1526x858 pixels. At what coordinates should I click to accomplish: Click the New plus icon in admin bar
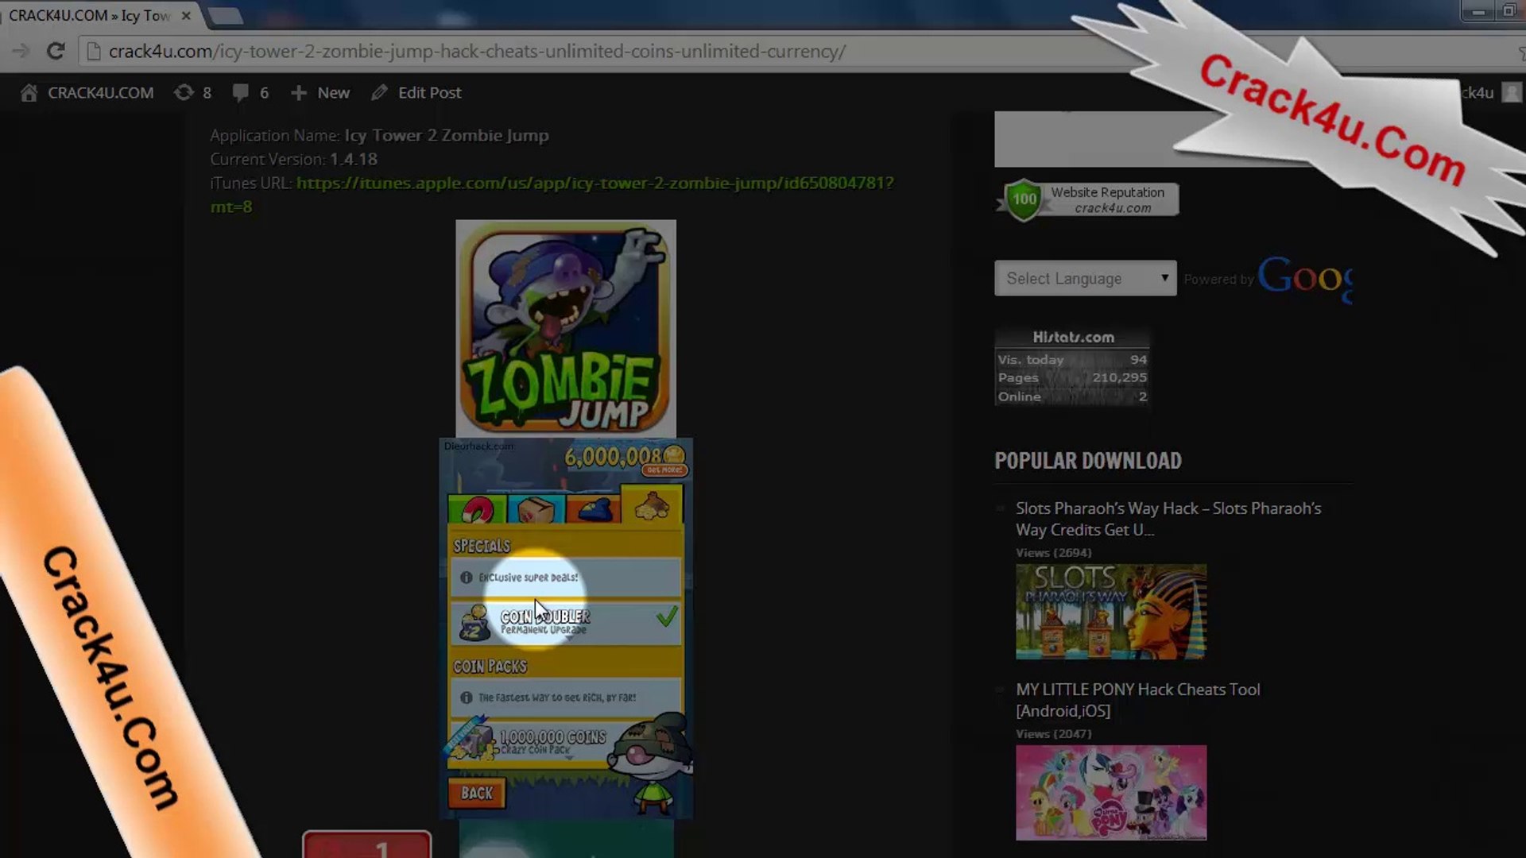point(299,93)
